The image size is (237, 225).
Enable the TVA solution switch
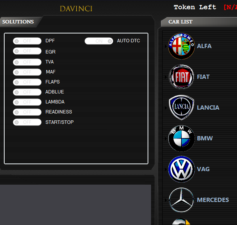[x=27, y=62]
